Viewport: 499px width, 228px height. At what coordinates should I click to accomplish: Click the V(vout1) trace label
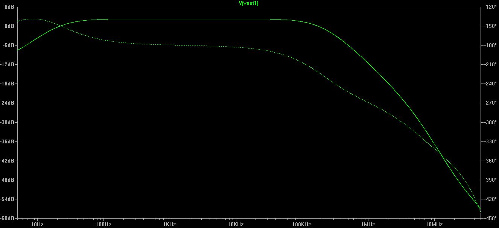249,3
